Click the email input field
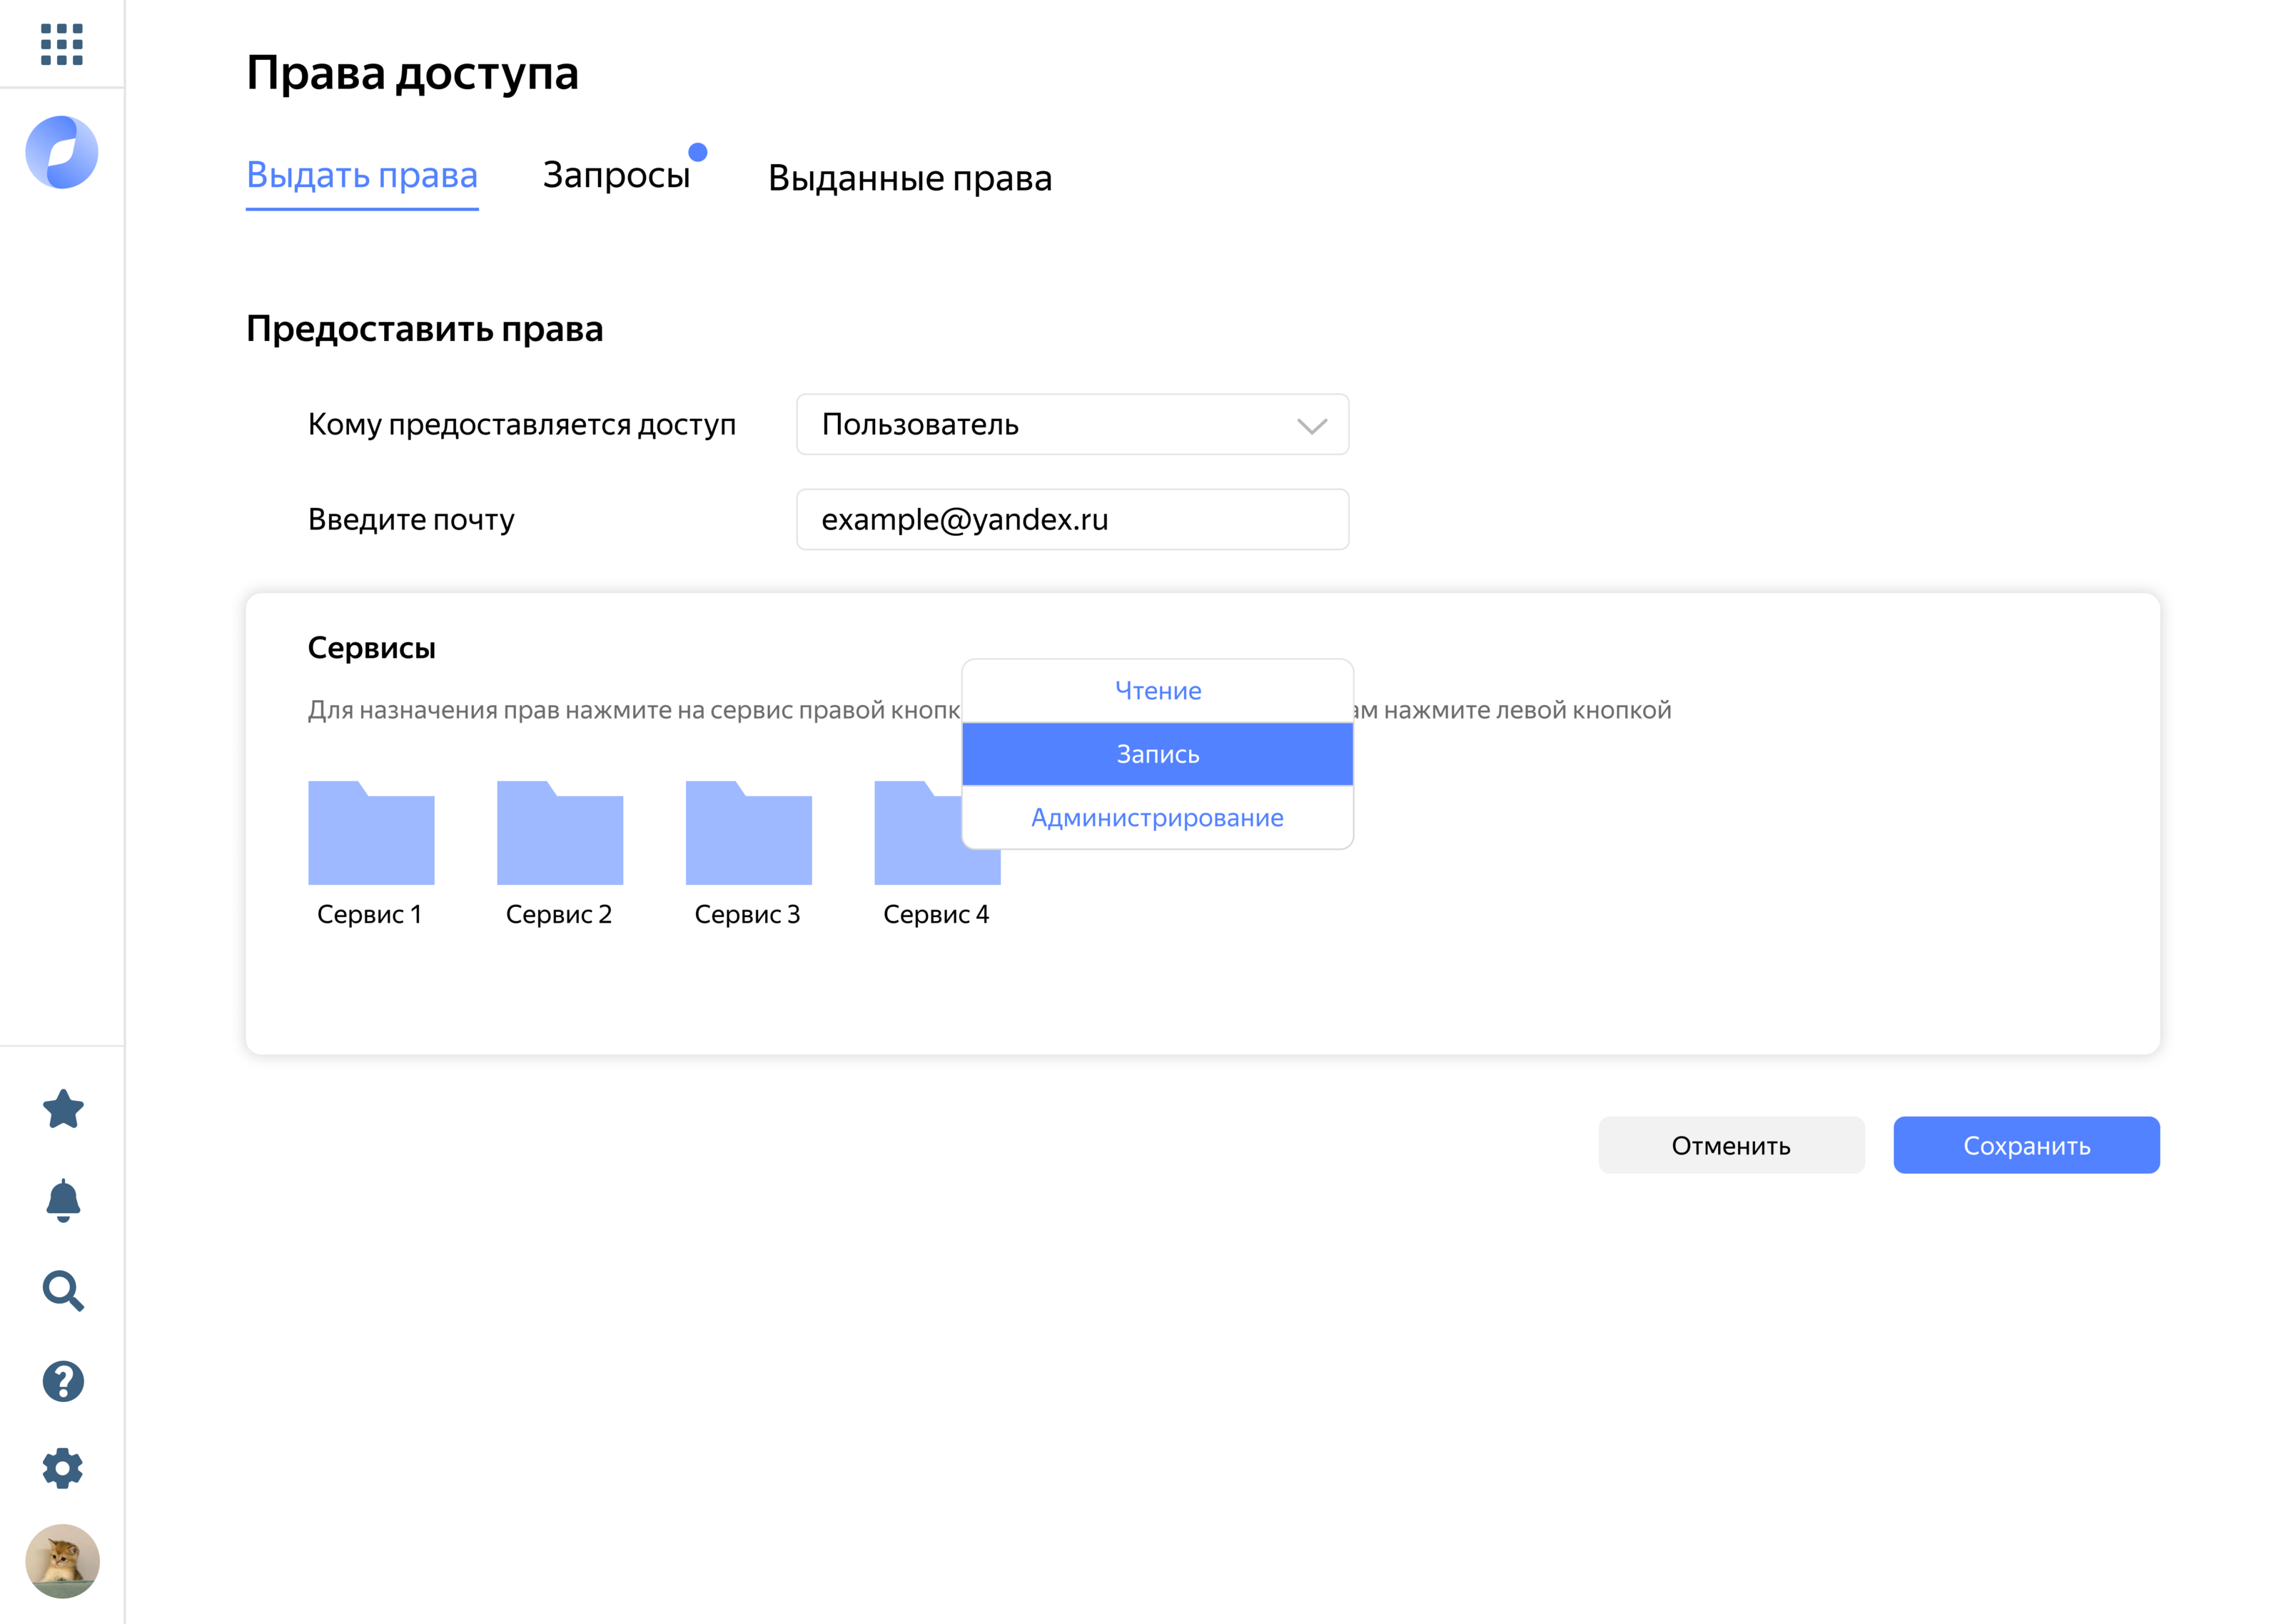The width and height of the screenshot is (2284, 1624). point(1072,519)
